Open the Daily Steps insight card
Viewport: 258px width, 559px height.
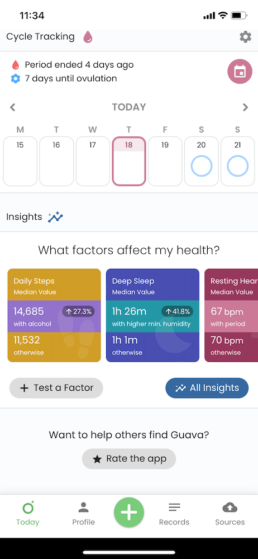[x=54, y=315]
